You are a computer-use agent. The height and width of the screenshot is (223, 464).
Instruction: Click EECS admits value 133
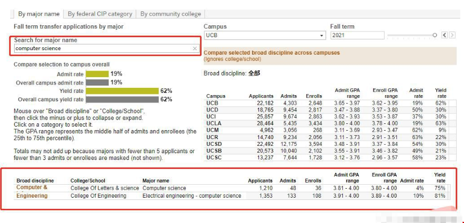coord(292,196)
